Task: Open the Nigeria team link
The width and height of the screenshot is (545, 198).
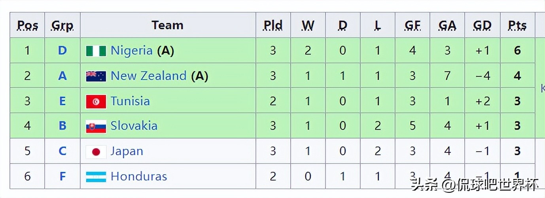Action: point(131,51)
